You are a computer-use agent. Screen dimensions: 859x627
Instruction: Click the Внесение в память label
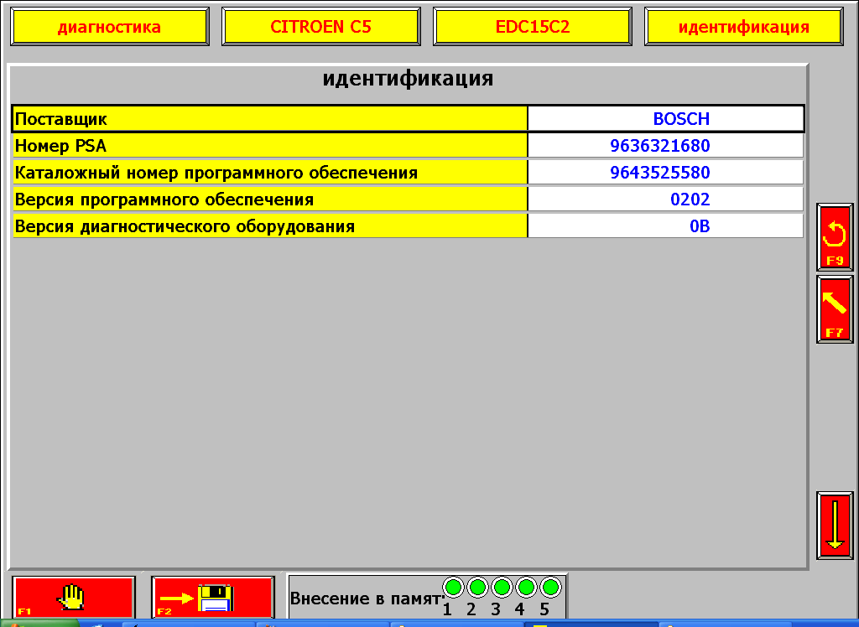tap(366, 598)
